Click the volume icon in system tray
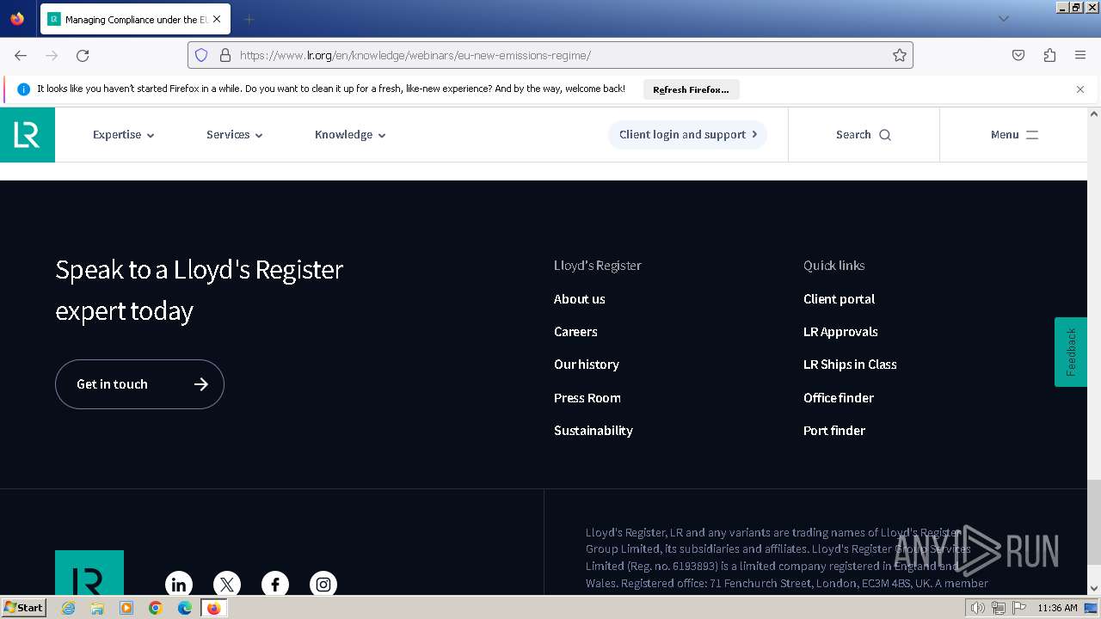1101x619 pixels. click(x=978, y=608)
